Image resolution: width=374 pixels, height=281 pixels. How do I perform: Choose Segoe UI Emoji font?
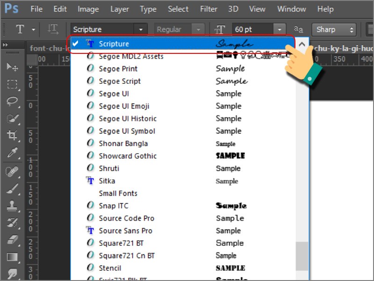tap(183, 106)
